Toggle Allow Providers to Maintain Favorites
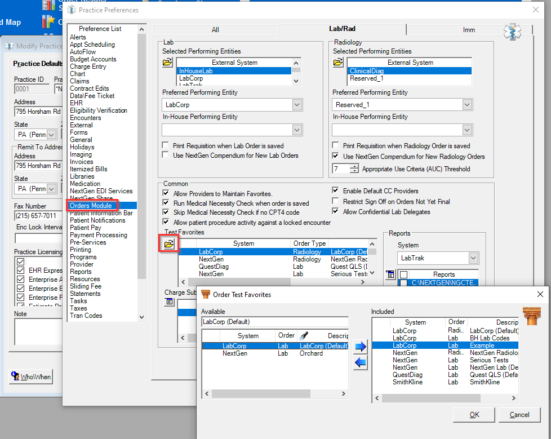 [166, 193]
